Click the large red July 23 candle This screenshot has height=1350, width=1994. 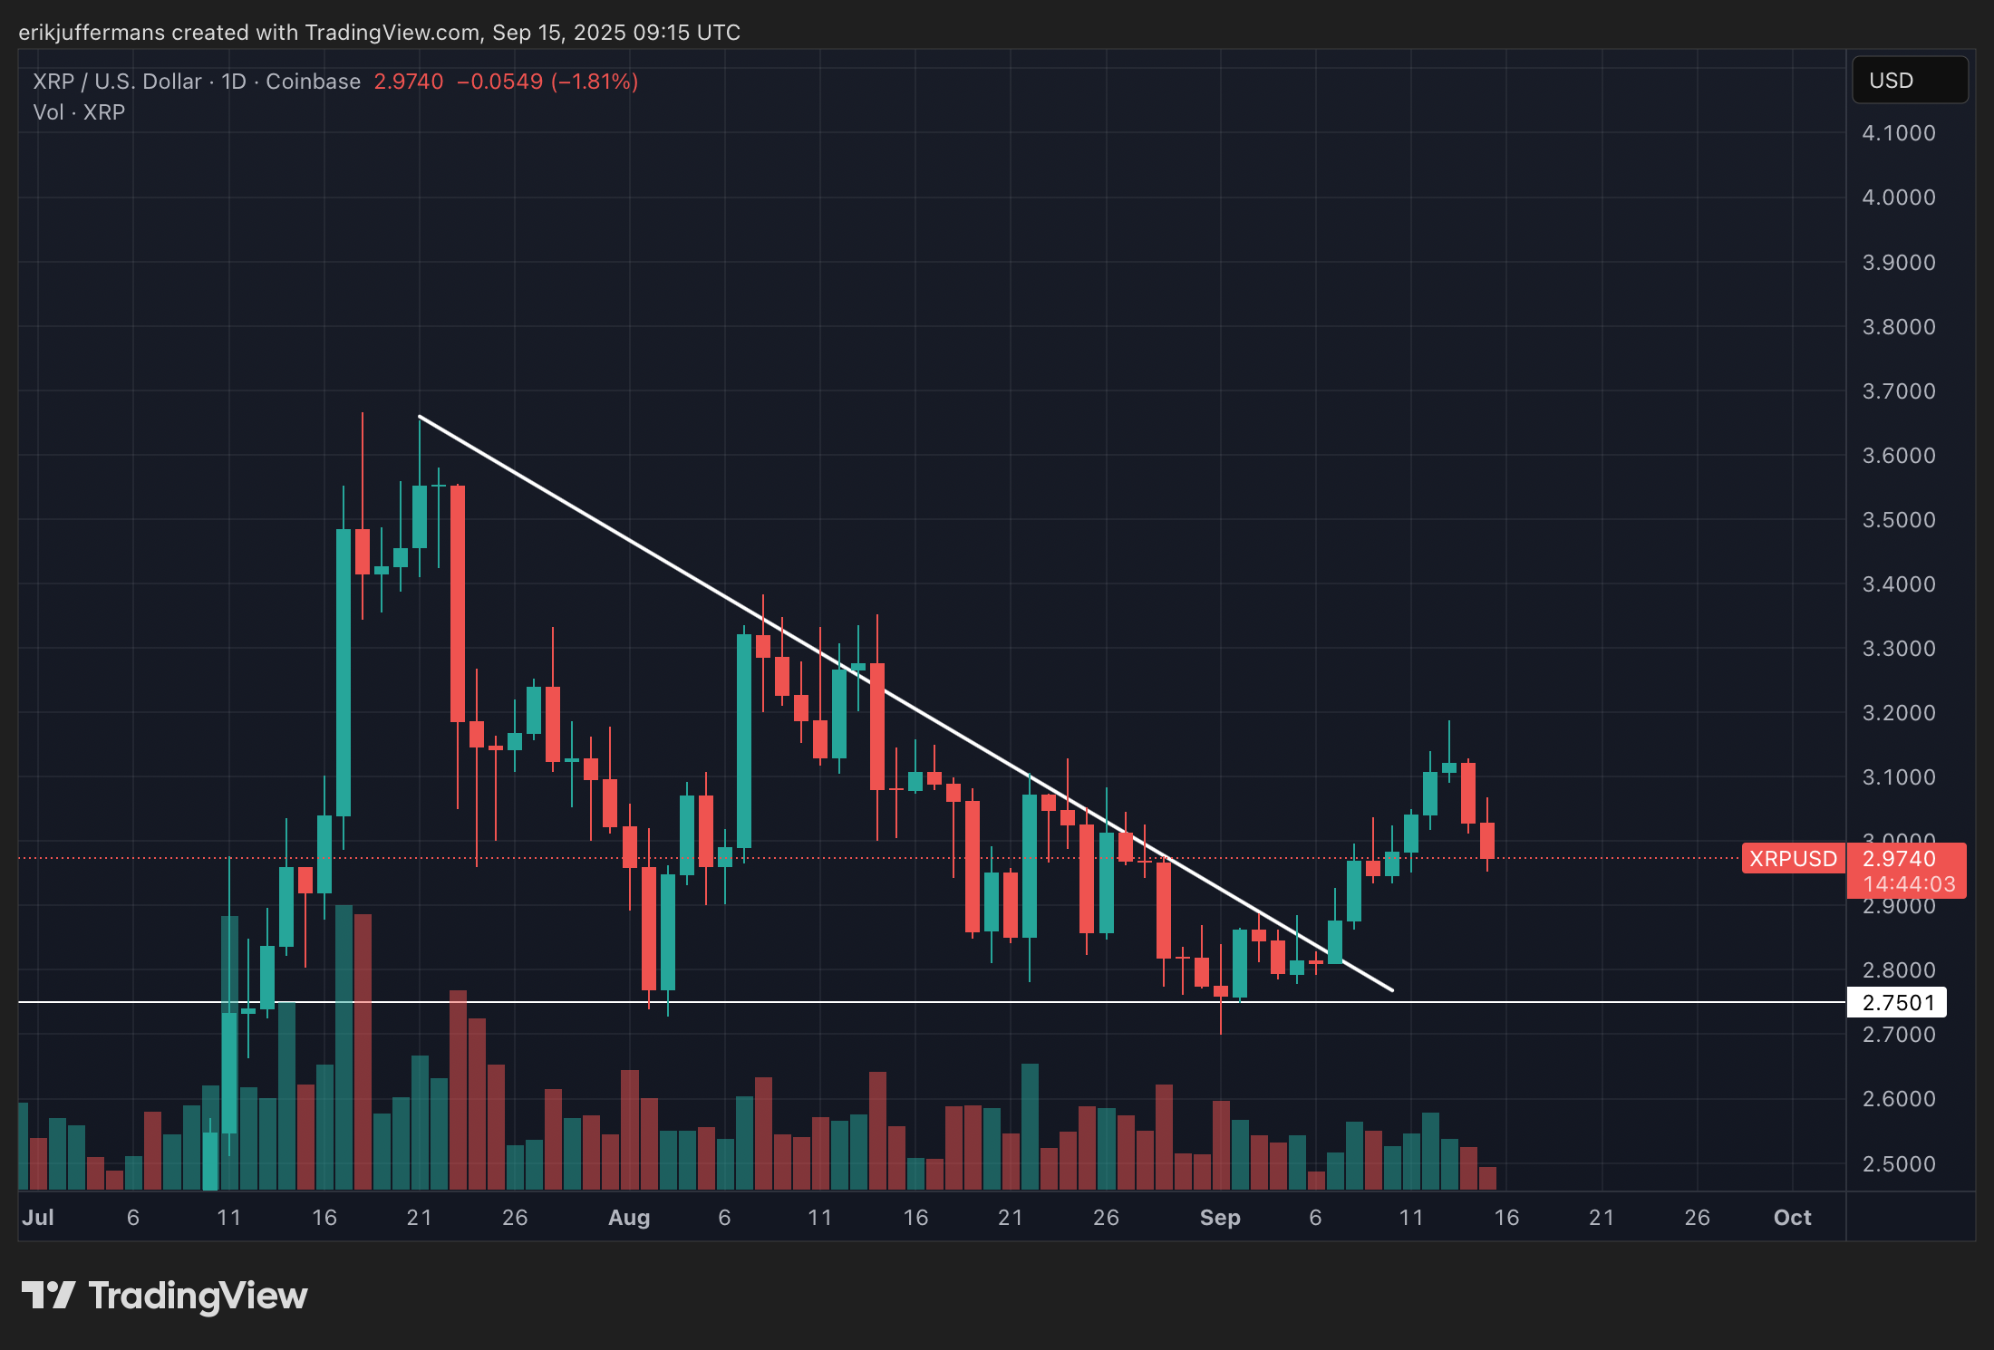click(x=458, y=603)
